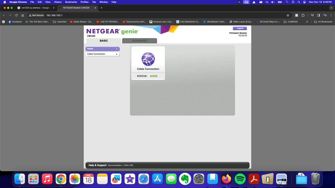Open the Bookmarks menu

[x=71, y=2]
